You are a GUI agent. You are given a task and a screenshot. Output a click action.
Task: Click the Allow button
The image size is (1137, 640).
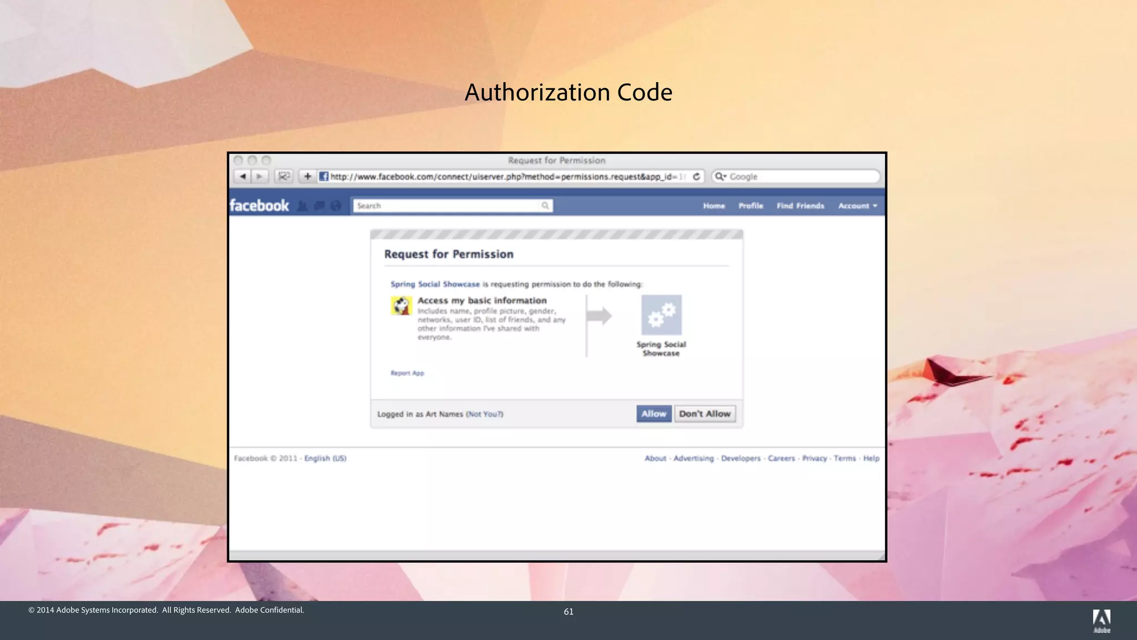coord(653,414)
